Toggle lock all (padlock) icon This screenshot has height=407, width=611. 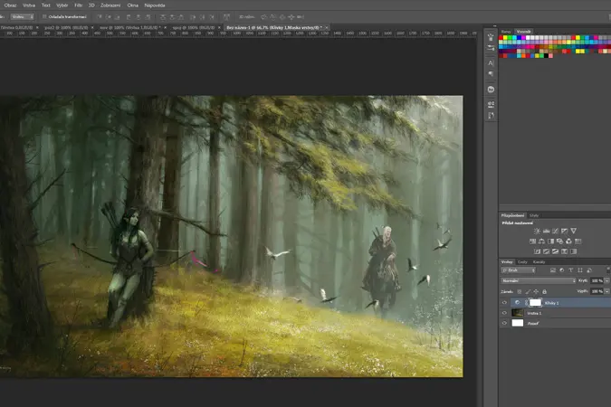[544, 292]
